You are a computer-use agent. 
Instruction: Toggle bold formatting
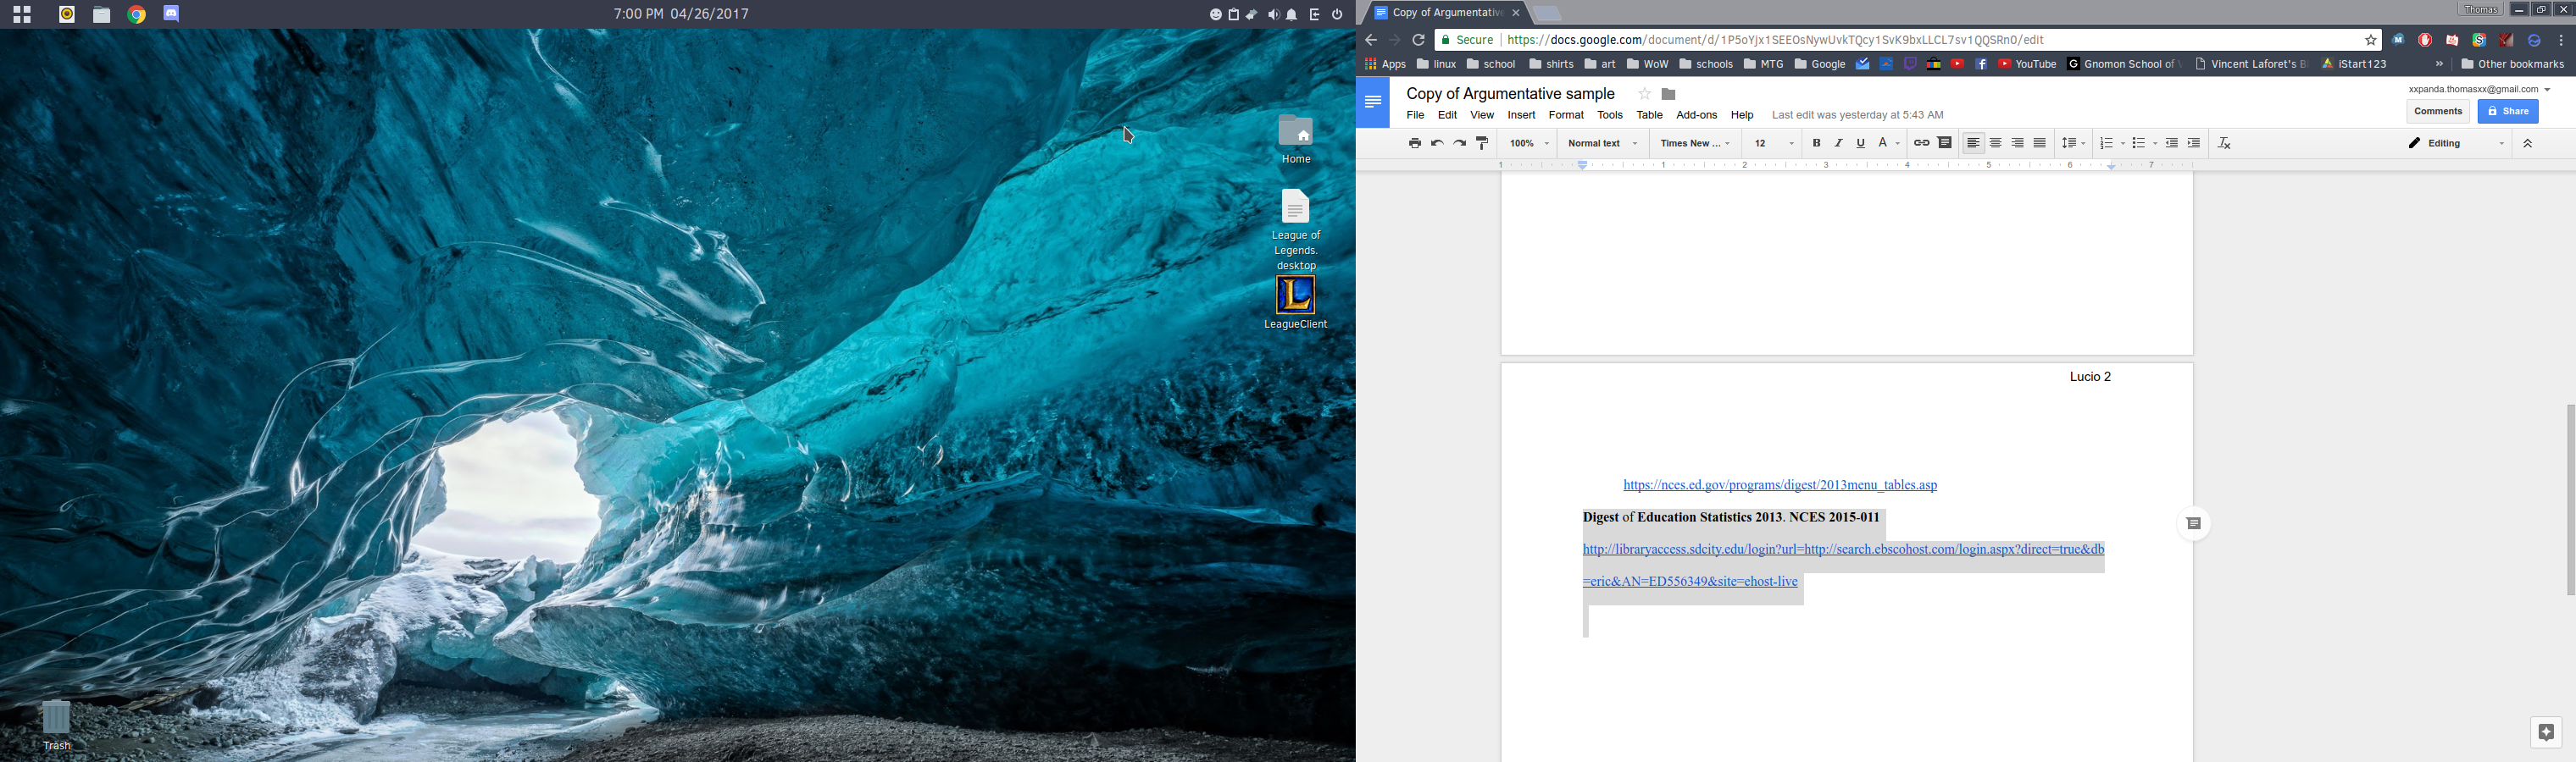click(x=1816, y=143)
